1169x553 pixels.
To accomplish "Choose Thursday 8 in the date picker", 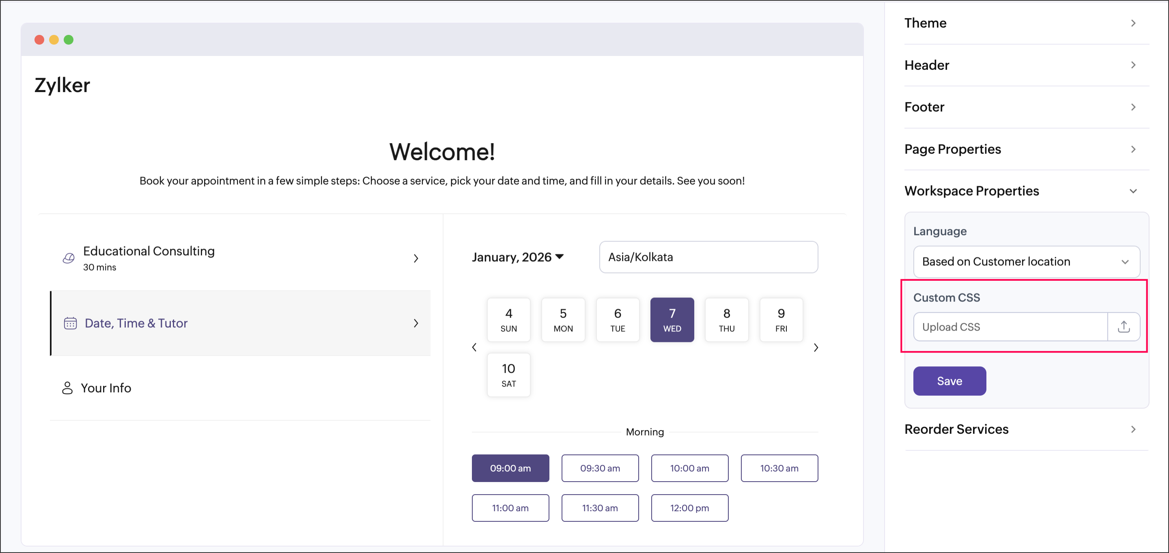I will pyautogui.click(x=726, y=320).
